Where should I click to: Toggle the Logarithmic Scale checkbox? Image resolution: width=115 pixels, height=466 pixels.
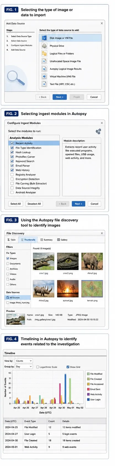coord(38,367)
